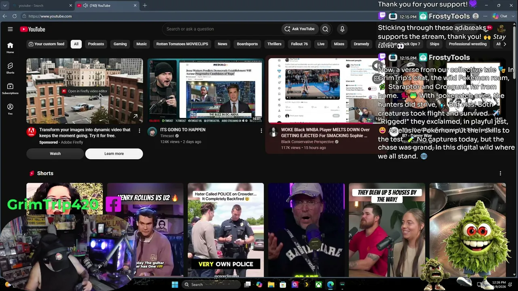Screen dimensions: 518x291
Task: Close the 'youtube - Search' tab
Action: [70, 6]
